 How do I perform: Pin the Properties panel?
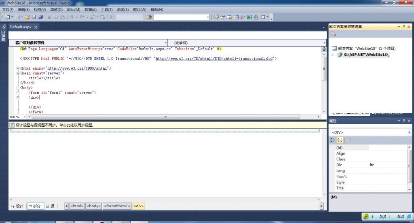(404, 121)
